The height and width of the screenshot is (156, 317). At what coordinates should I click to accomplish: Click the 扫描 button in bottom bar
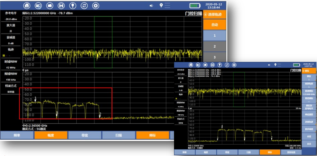(119, 135)
